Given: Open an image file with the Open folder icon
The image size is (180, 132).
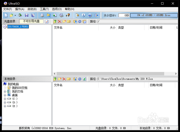Looking at the screenshot, I should click(x=11, y=15).
